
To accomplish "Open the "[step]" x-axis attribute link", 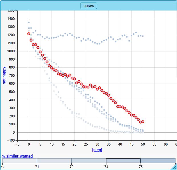I will (x=97, y=150).
